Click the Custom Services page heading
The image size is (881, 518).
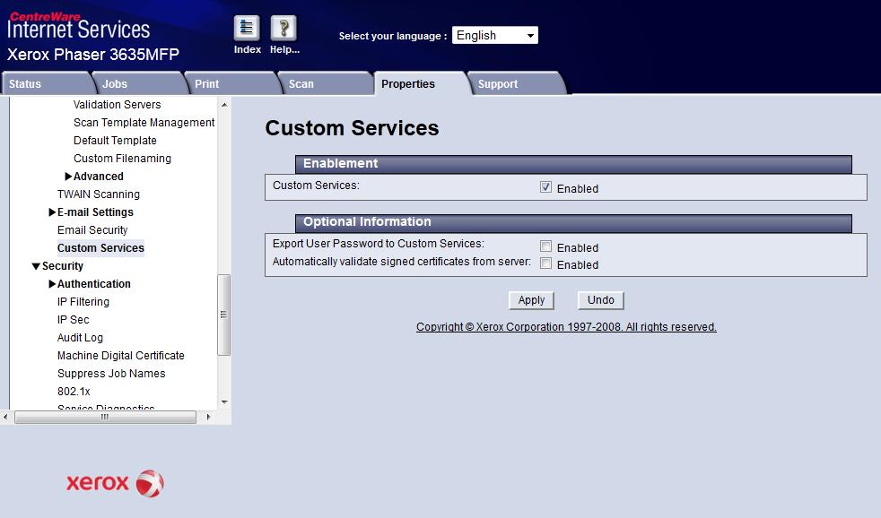point(352,128)
